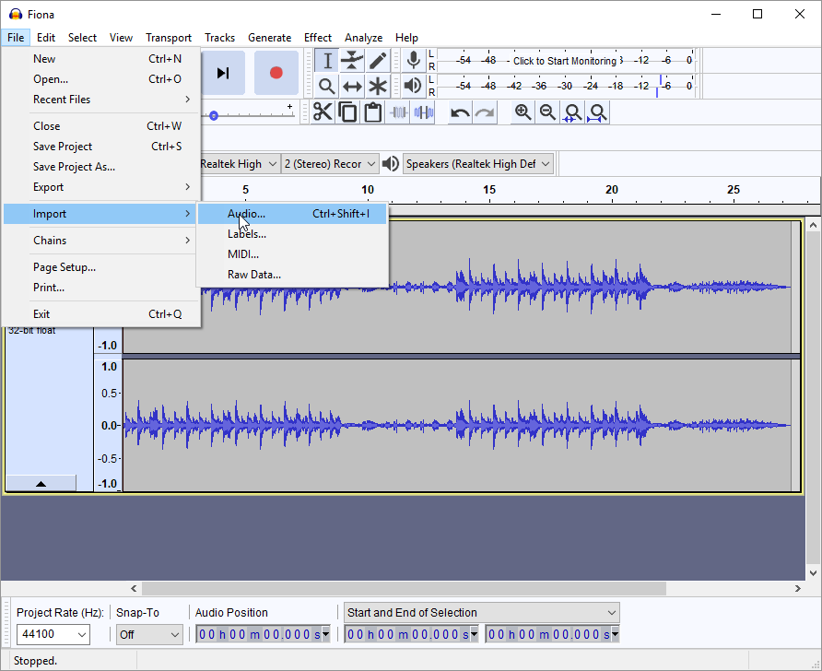Click Save Project As in File menu

pos(74,167)
